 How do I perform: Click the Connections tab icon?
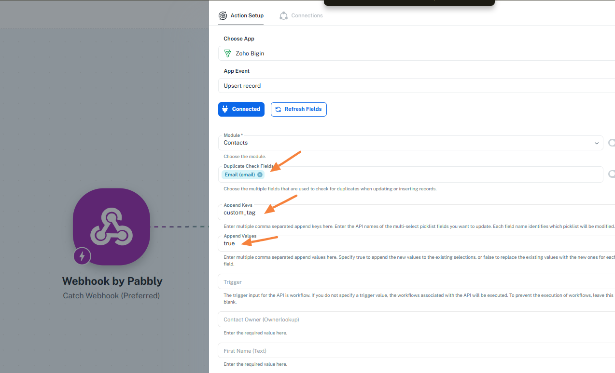[284, 15]
